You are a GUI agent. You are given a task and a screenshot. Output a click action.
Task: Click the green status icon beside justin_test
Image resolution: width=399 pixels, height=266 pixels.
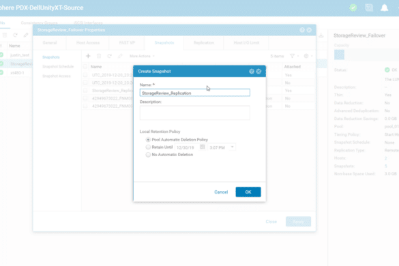(1, 55)
